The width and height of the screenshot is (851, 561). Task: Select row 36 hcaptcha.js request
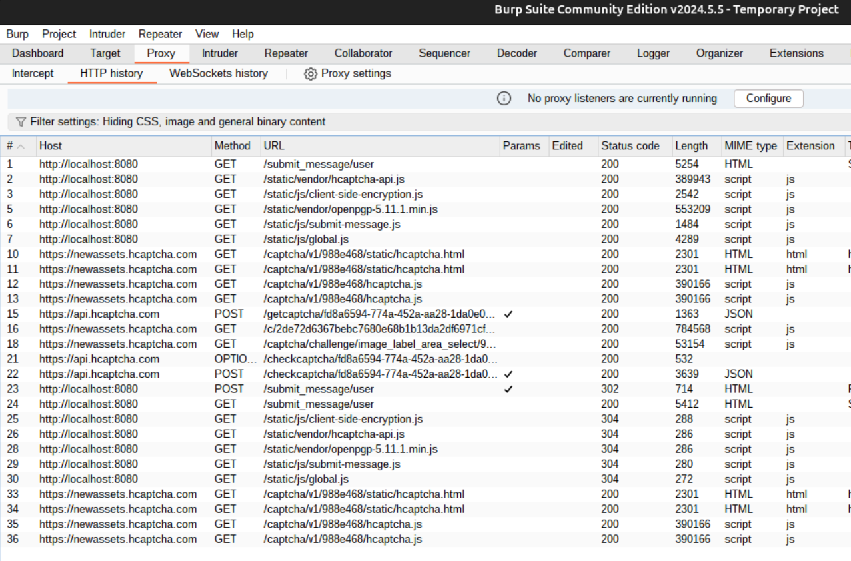[x=425, y=539]
